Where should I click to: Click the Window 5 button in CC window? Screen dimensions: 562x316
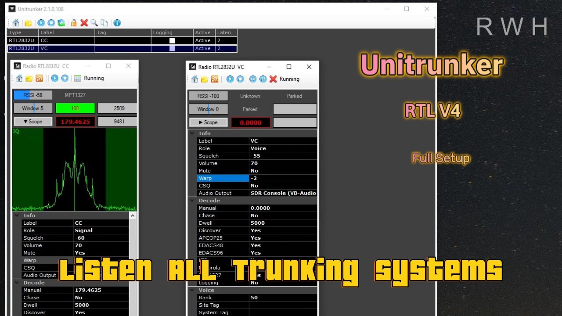33,108
